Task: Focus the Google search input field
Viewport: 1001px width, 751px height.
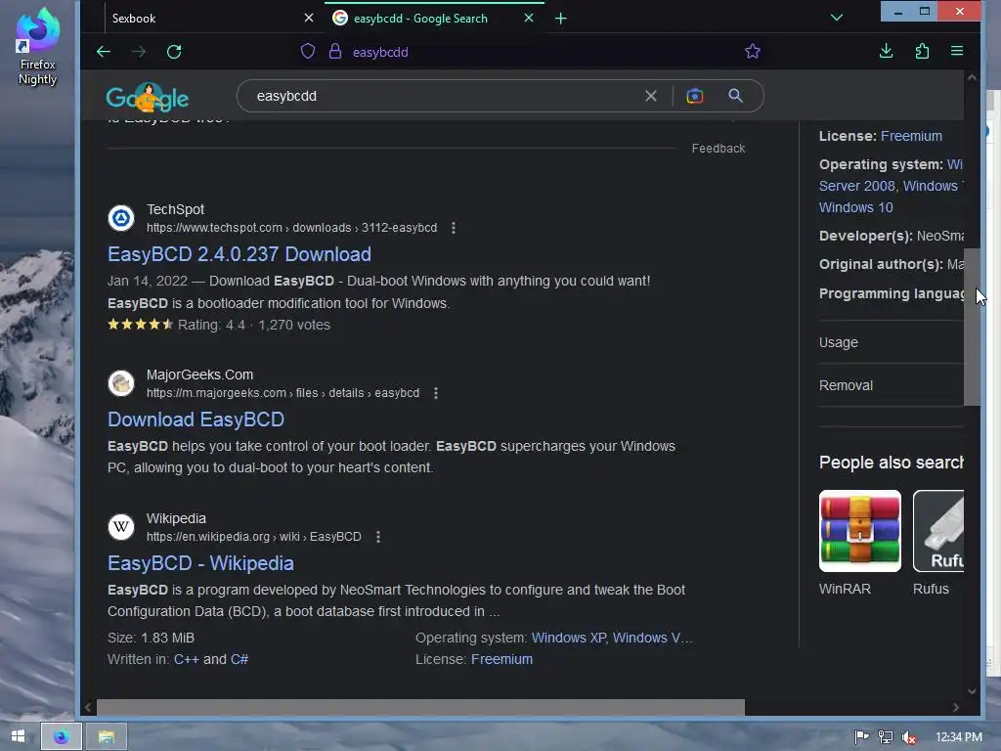Action: click(x=447, y=96)
